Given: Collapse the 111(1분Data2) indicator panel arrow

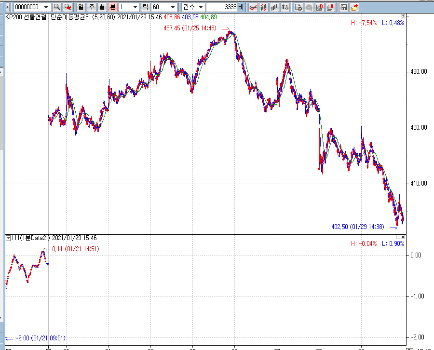Looking at the screenshot, I should click(8, 238).
